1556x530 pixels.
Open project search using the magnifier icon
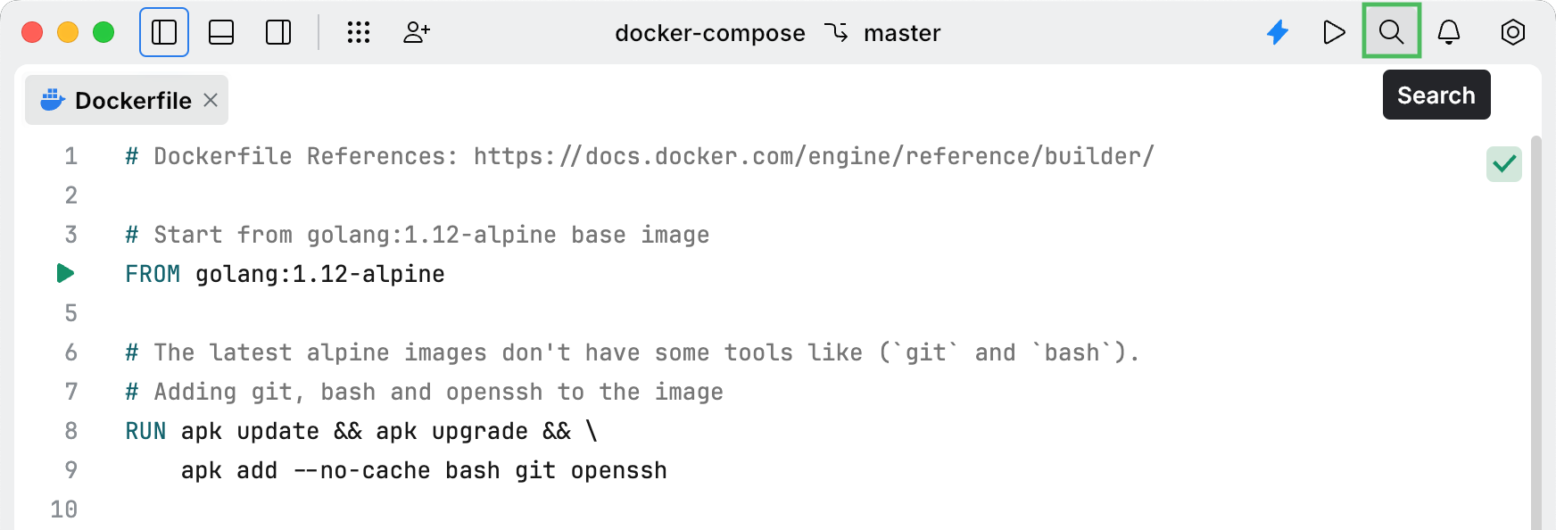[1390, 32]
